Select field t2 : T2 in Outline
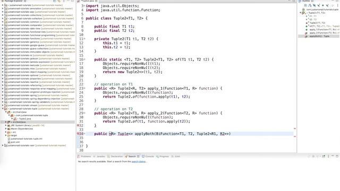 point(312,20)
